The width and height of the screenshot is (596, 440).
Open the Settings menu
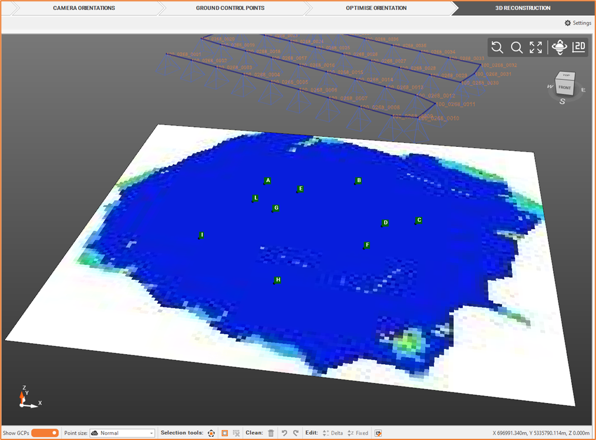tap(578, 23)
